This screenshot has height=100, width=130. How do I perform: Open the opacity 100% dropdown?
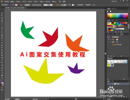67,5
